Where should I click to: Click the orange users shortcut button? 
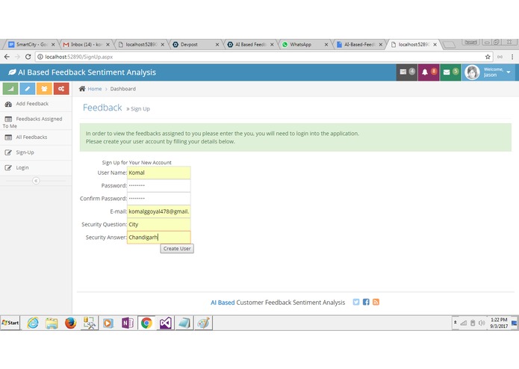click(44, 89)
